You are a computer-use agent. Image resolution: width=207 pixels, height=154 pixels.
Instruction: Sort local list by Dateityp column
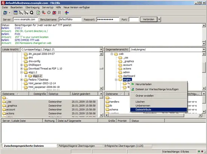59,94
